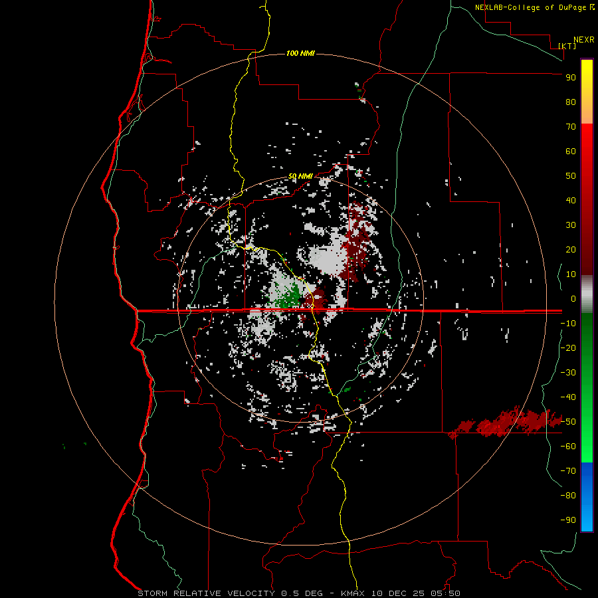This screenshot has height=598, width=598.
Task: Click the 70 value on the color scale
Action: [571, 127]
